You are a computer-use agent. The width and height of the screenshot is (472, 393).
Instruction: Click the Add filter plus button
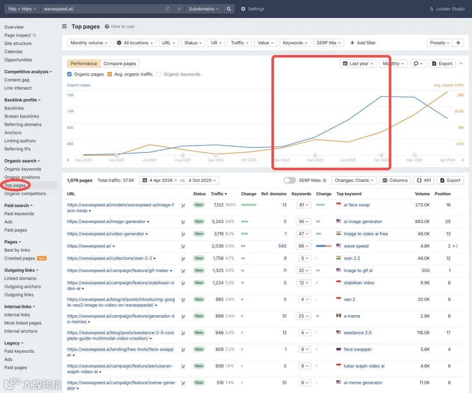click(363, 43)
